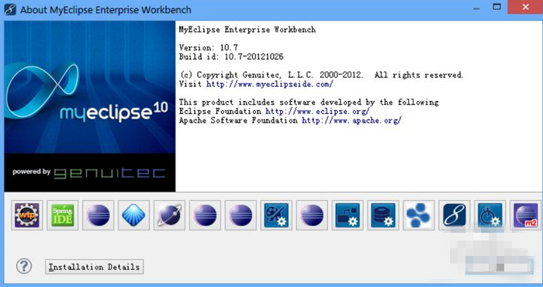Click Eclipse sphere icon just before the palette gear icon
Image resolution: width=543 pixels, height=287 pixels.
[x=241, y=215]
